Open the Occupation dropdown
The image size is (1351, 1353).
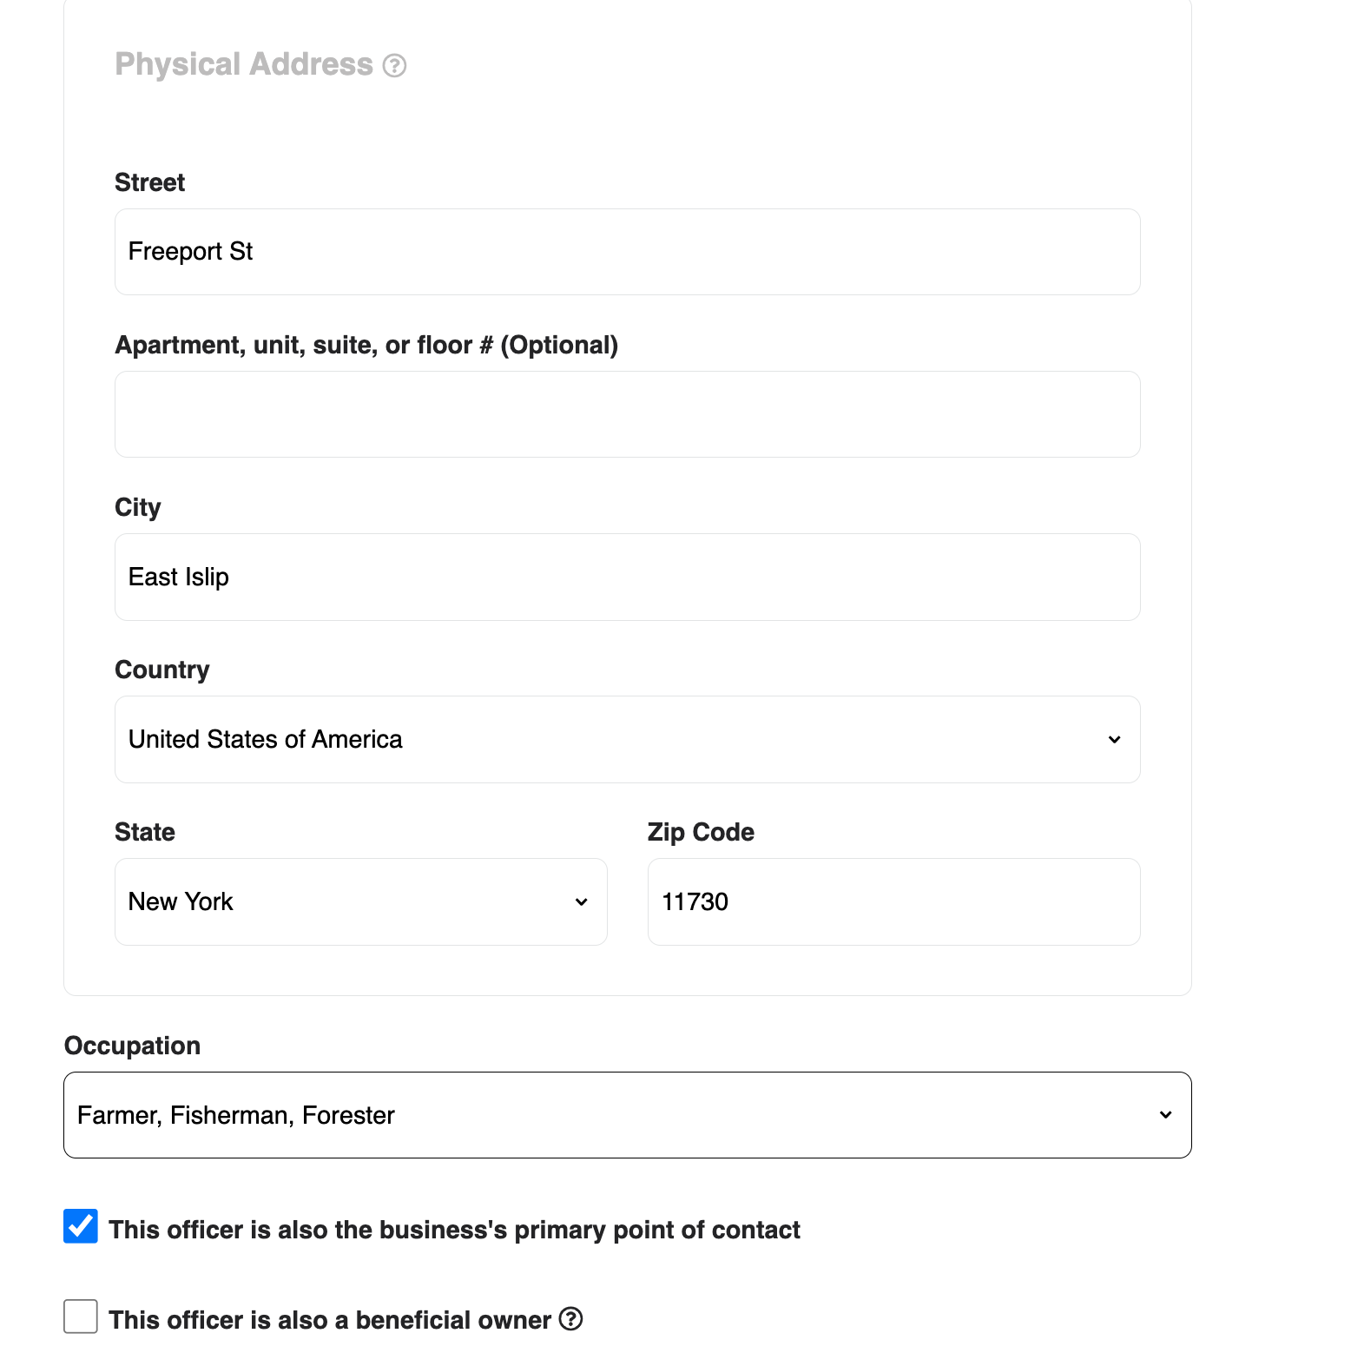pos(627,1115)
